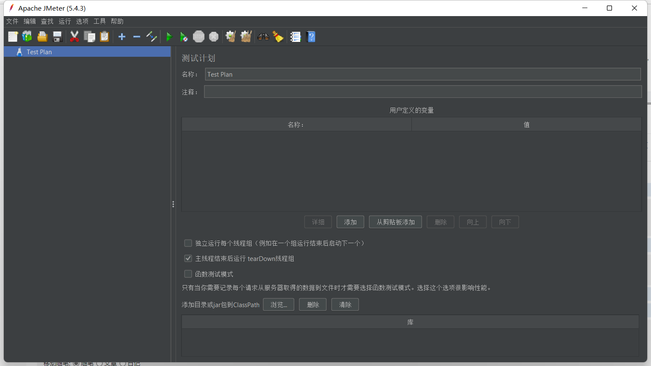Click the 清除 classpath button
The height and width of the screenshot is (366, 651).
pos(345,305)
